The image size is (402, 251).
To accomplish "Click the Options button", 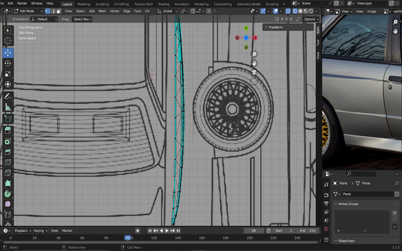I will click(x=311, y=19).
